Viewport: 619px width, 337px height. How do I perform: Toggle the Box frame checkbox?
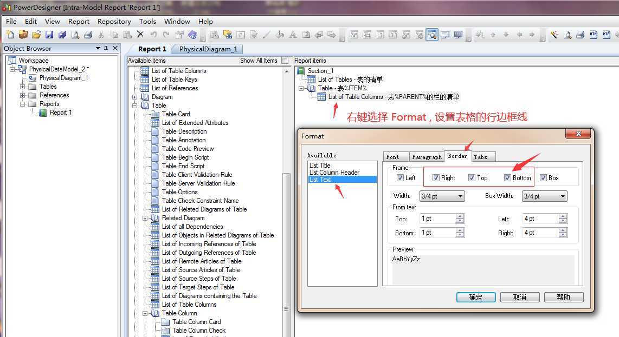pyautogui.click(x=544, y=178)
